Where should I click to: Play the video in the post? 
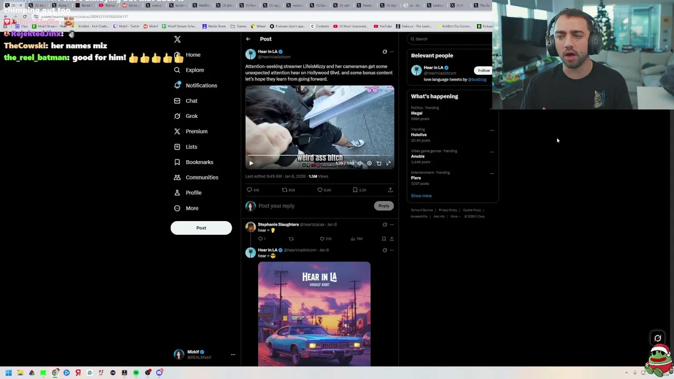(x=251, y=163)
